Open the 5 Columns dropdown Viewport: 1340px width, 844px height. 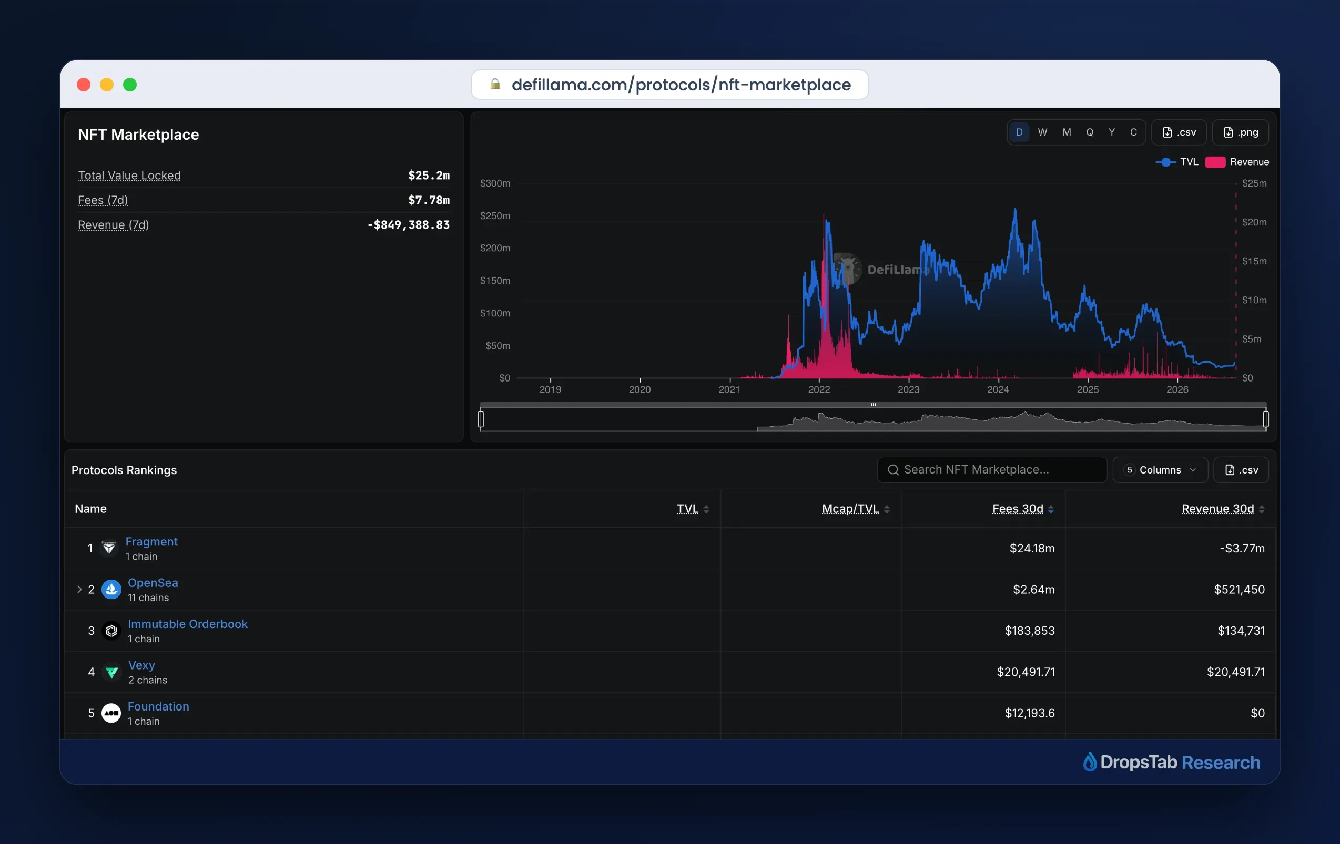[1160, 470]
